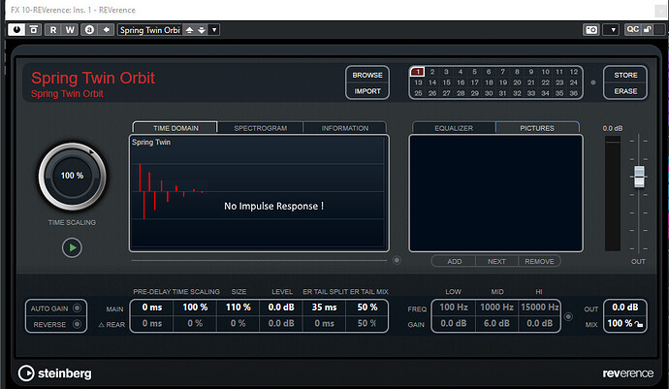Enable Read automation R button
The image size is (669, 389).
[53, 30]
